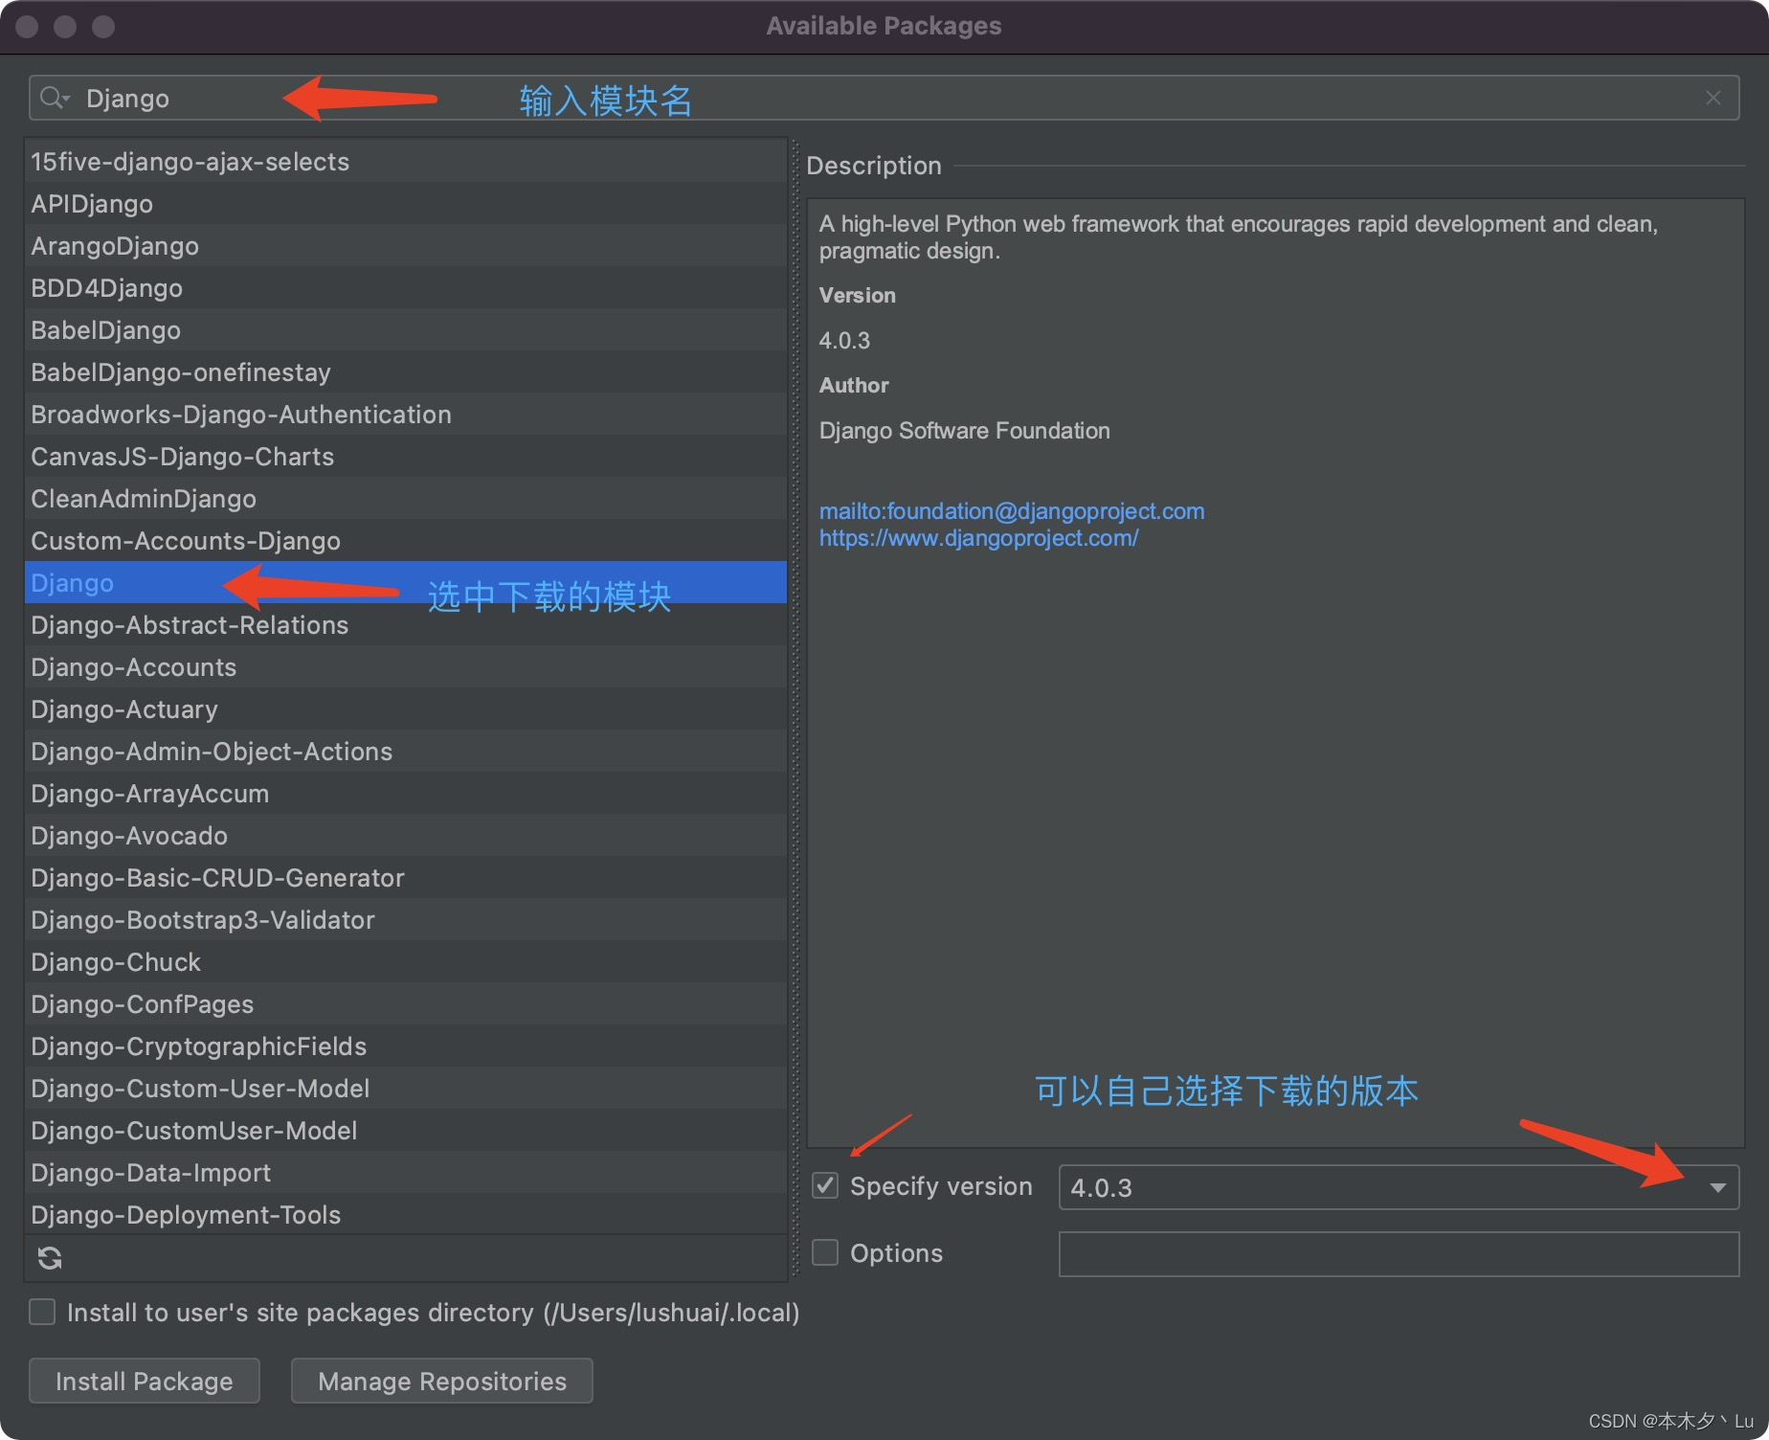1769x1440 pixels.
Task: Toggle the Specify version checkbox
Action: tap(825, 1185)
